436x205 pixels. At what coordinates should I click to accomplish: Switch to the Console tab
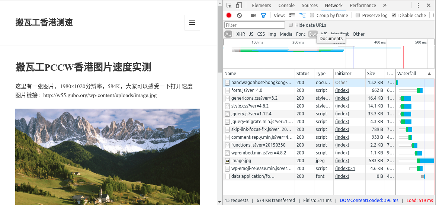(286, 5)
